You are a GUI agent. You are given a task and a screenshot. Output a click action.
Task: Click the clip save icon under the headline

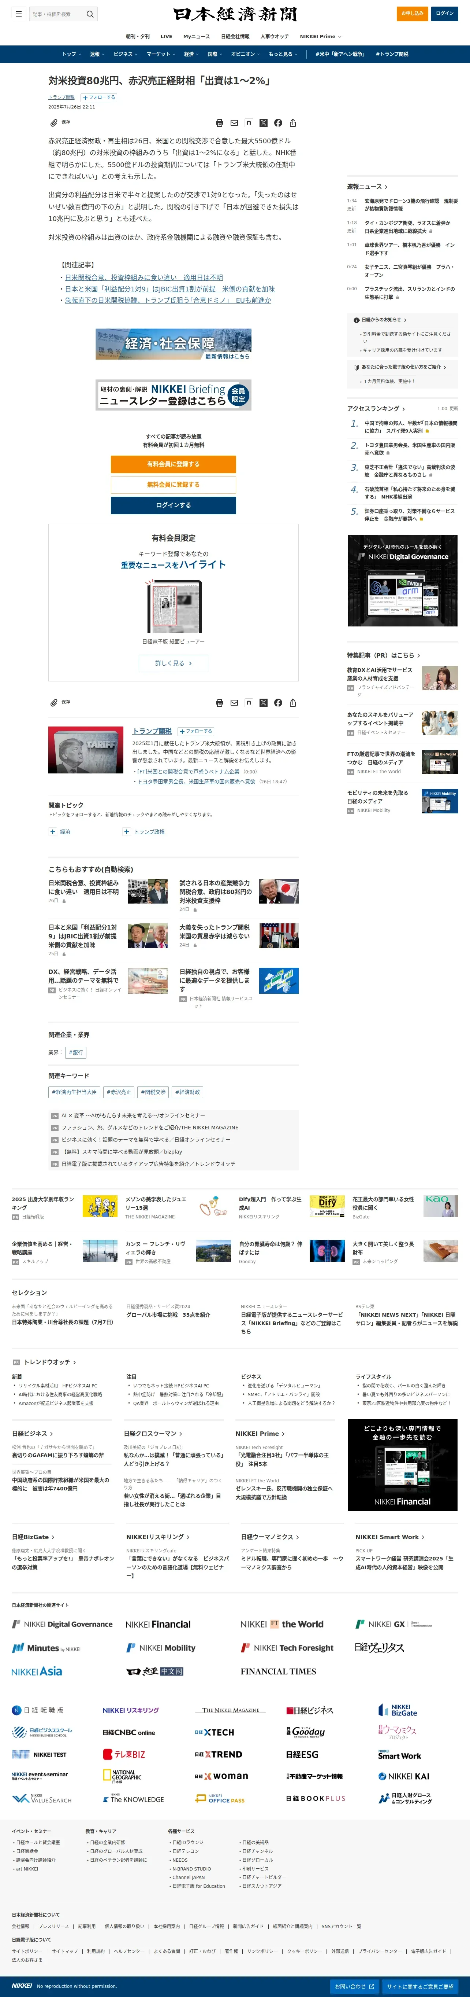pos(53,122)
